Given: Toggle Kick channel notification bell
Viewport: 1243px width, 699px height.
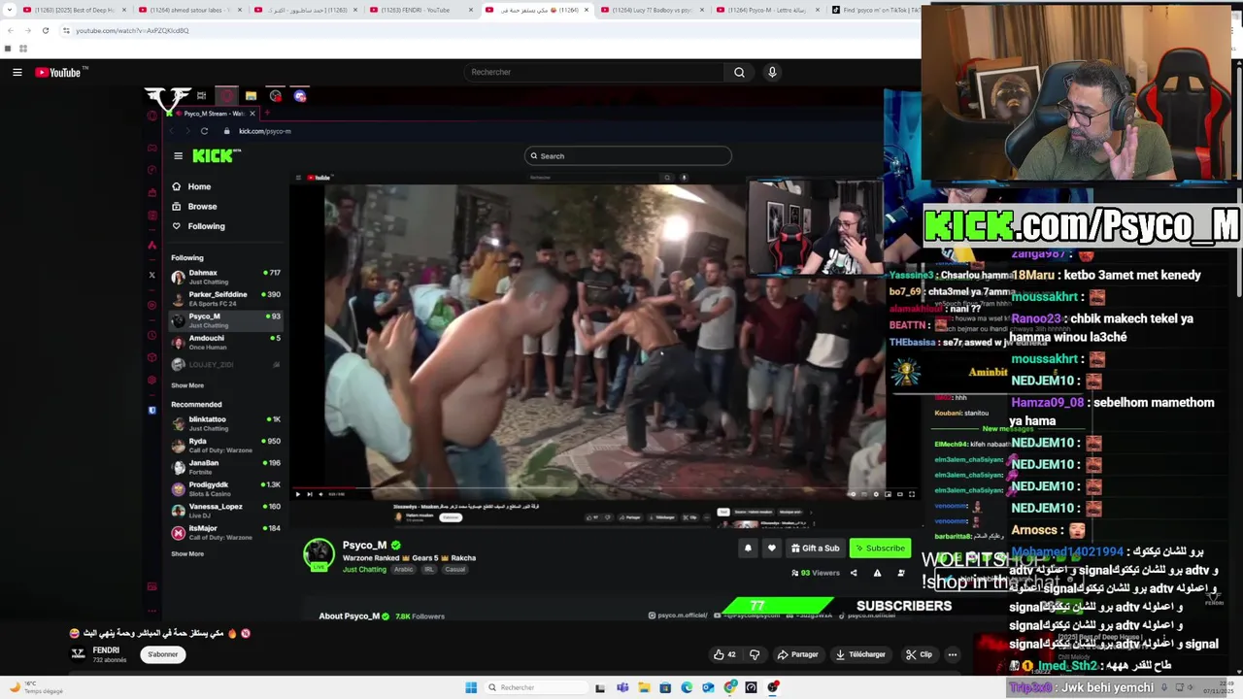Looking at the screenshot, I should [748, 549].
